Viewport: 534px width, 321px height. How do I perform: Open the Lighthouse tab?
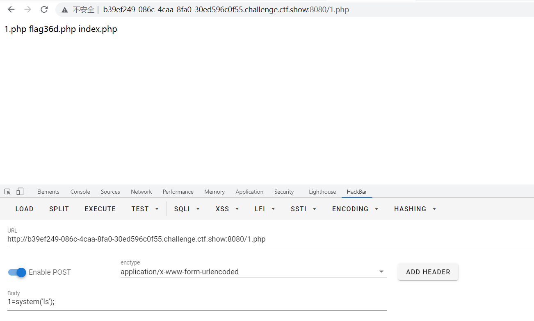coord(322,192)
